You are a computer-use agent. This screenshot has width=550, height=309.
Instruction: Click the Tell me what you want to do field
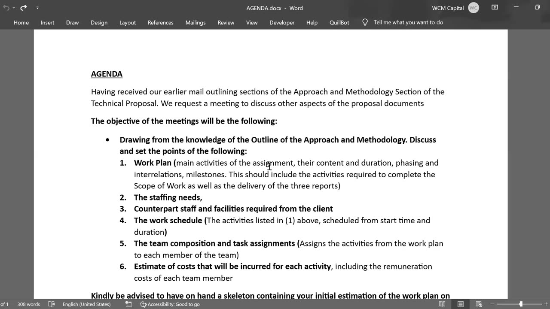pos(408,22)
